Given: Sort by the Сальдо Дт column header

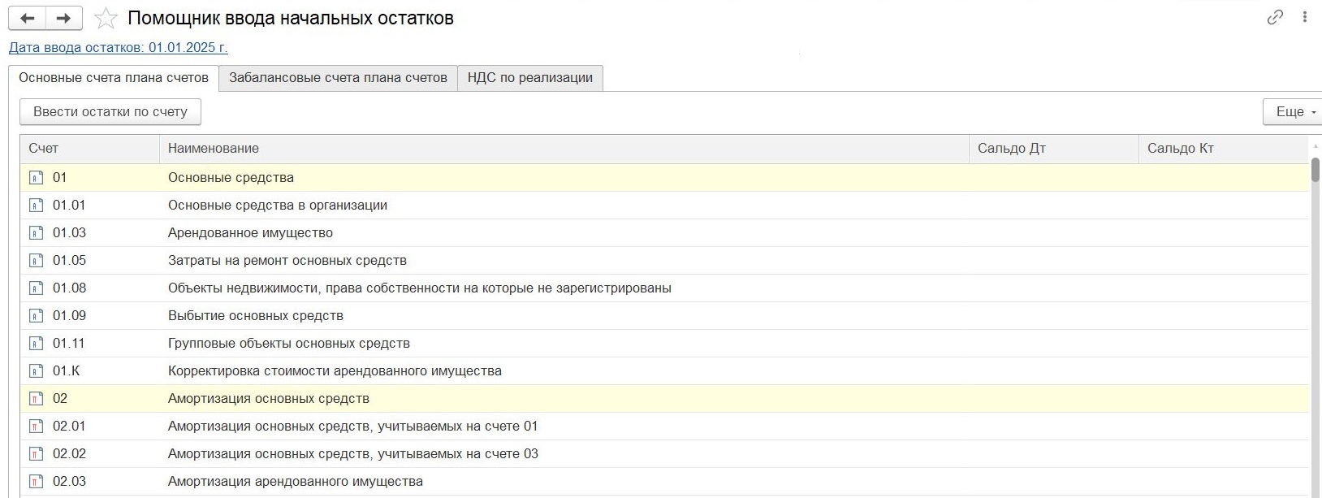Looking at the screenshot, I should [x=1012, y=149].
